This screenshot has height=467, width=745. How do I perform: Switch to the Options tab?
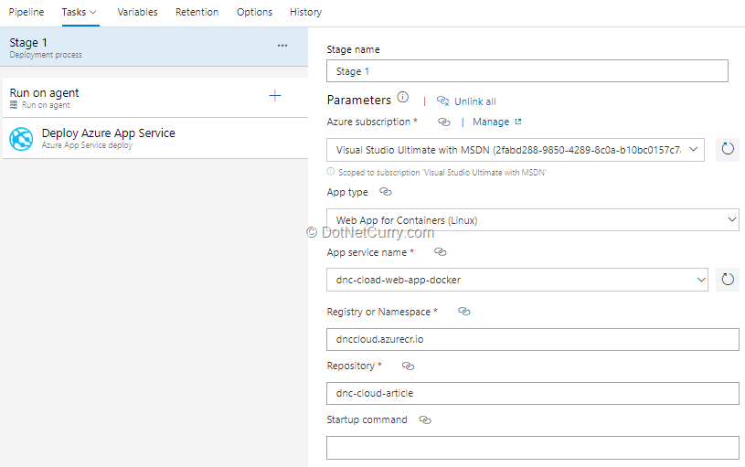click(x=254, y=12)
